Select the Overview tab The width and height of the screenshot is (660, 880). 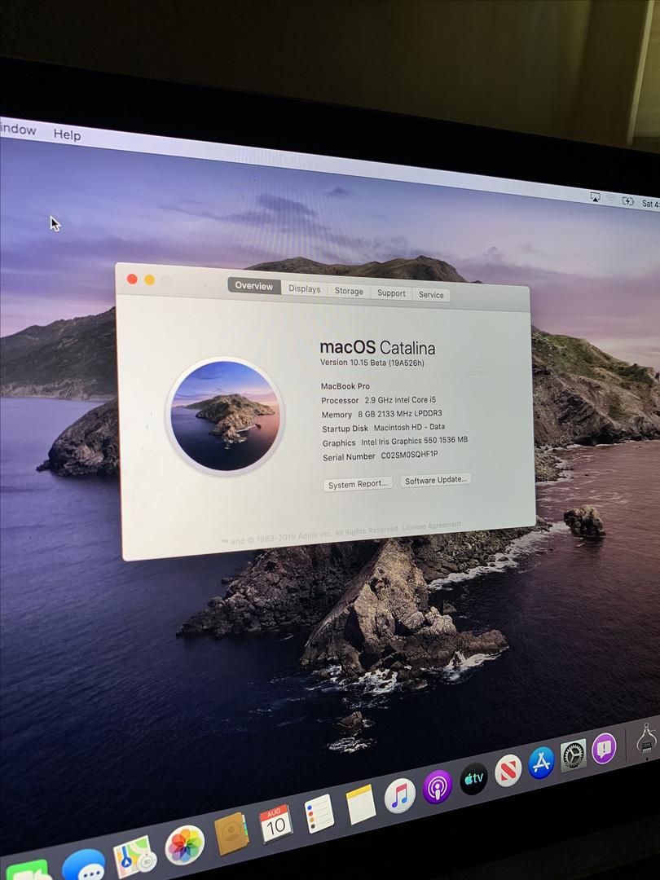253,286
